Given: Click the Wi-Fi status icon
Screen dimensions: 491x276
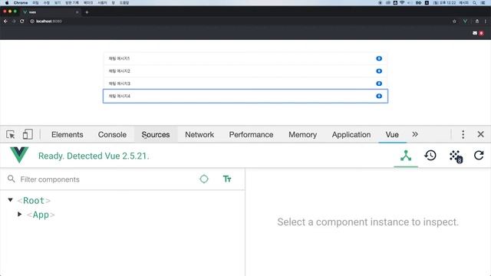Looking at the screenshot, I should coord(402,3).
